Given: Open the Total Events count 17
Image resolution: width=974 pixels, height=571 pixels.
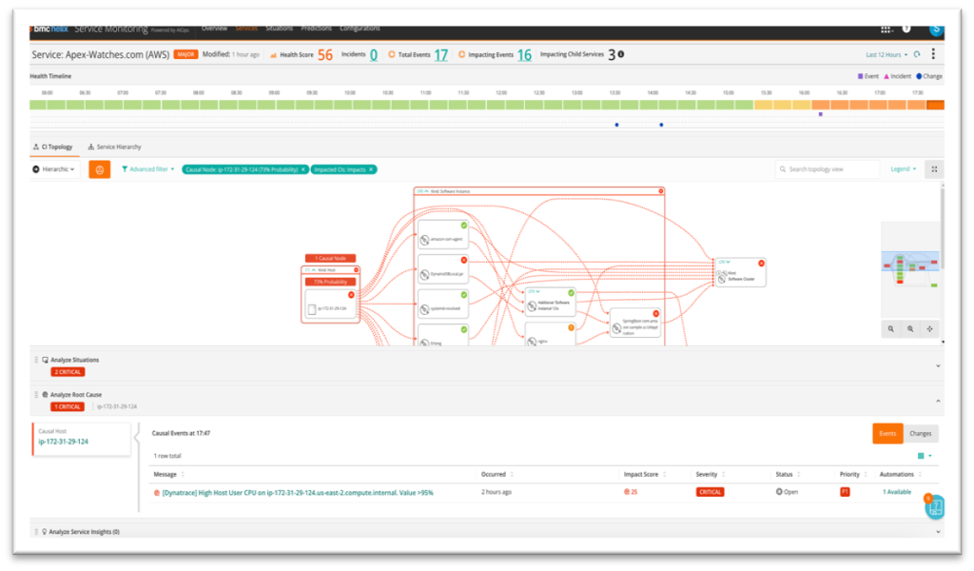Looking at the screenshot, I should tap(441, 55).
